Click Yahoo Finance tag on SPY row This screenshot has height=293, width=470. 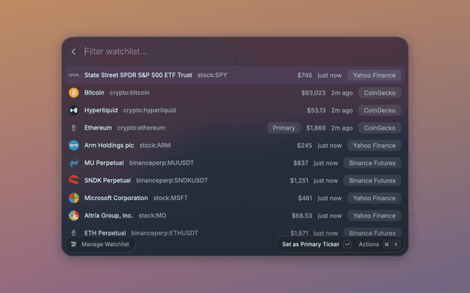coord(374,75)
